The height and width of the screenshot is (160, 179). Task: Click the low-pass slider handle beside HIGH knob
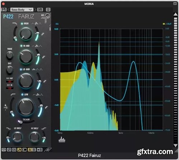coord(15,38)
